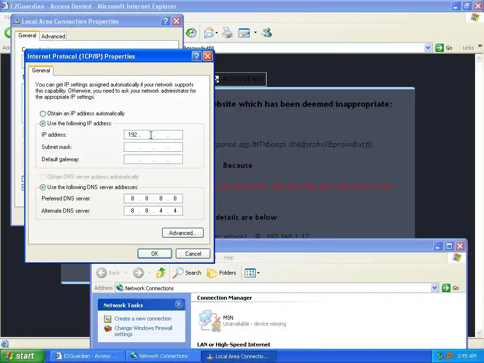Switch to Advanced tab in Local Area Connection Properties
This screenshot has width=484, height=363.
click(53, 36)
